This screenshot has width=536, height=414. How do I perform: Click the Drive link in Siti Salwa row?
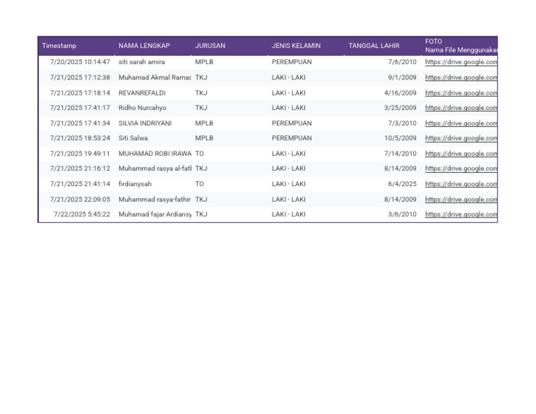461,138
